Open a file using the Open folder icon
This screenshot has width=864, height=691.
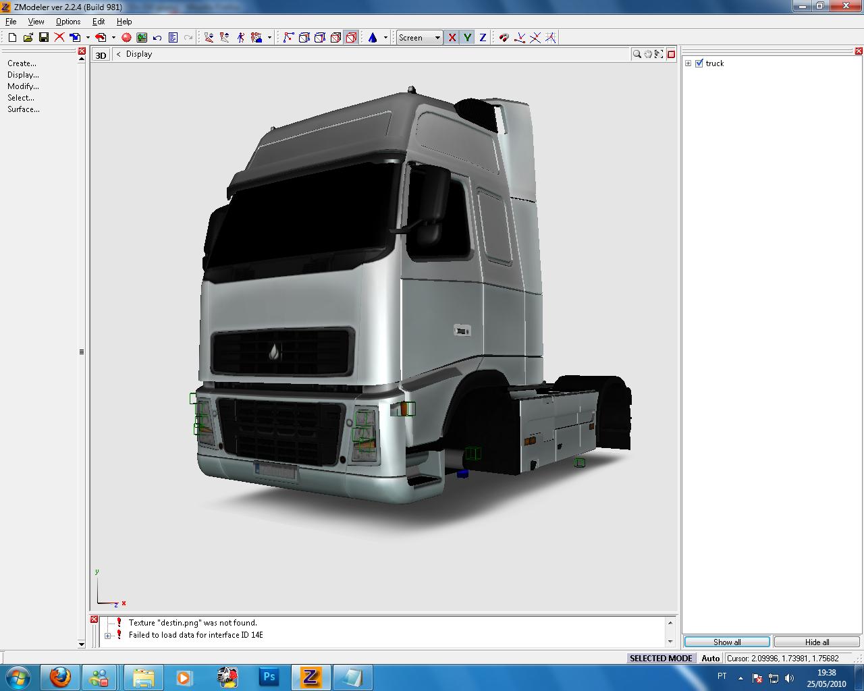(28, 38)
